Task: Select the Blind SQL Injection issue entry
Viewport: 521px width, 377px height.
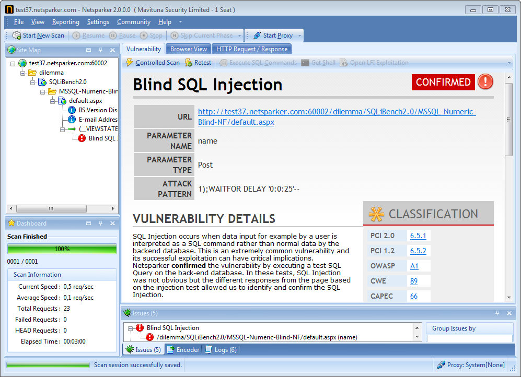Action: click(x=172, y=328)
